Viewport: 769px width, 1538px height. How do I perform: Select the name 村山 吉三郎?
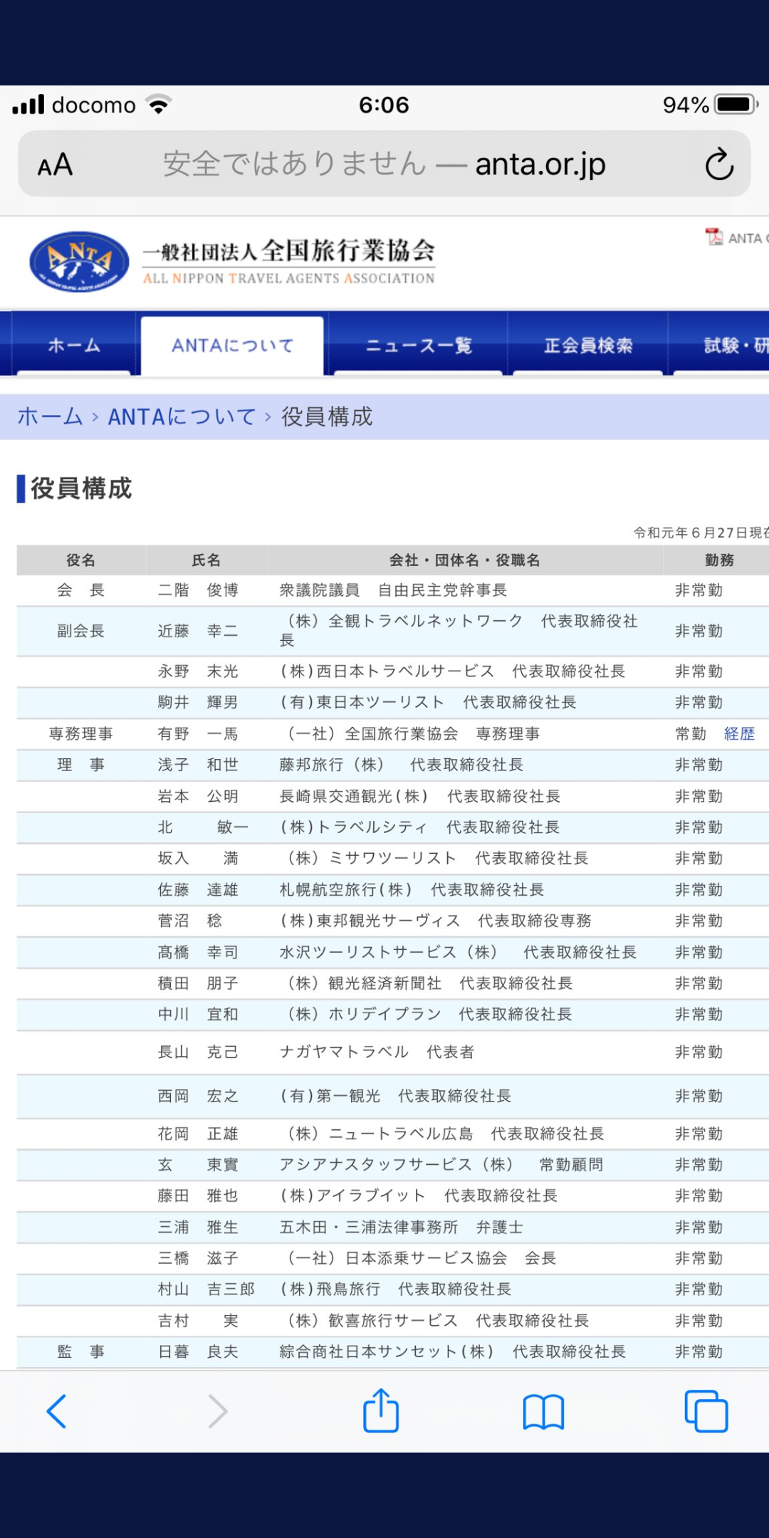(x=206, y=1289)
